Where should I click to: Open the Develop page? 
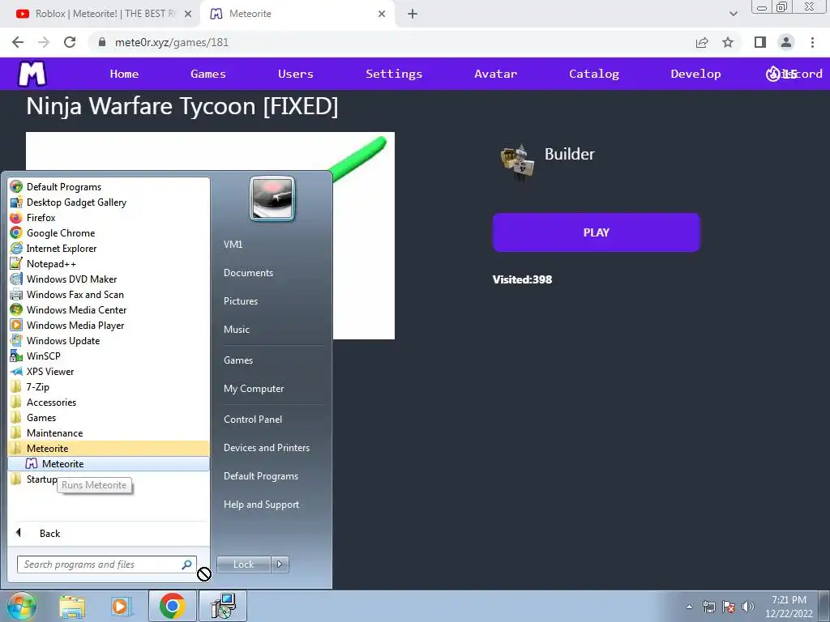click(x=695, y=74)
